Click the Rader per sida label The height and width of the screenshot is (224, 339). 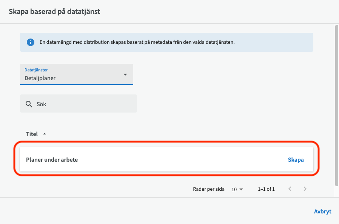(209, 189)
